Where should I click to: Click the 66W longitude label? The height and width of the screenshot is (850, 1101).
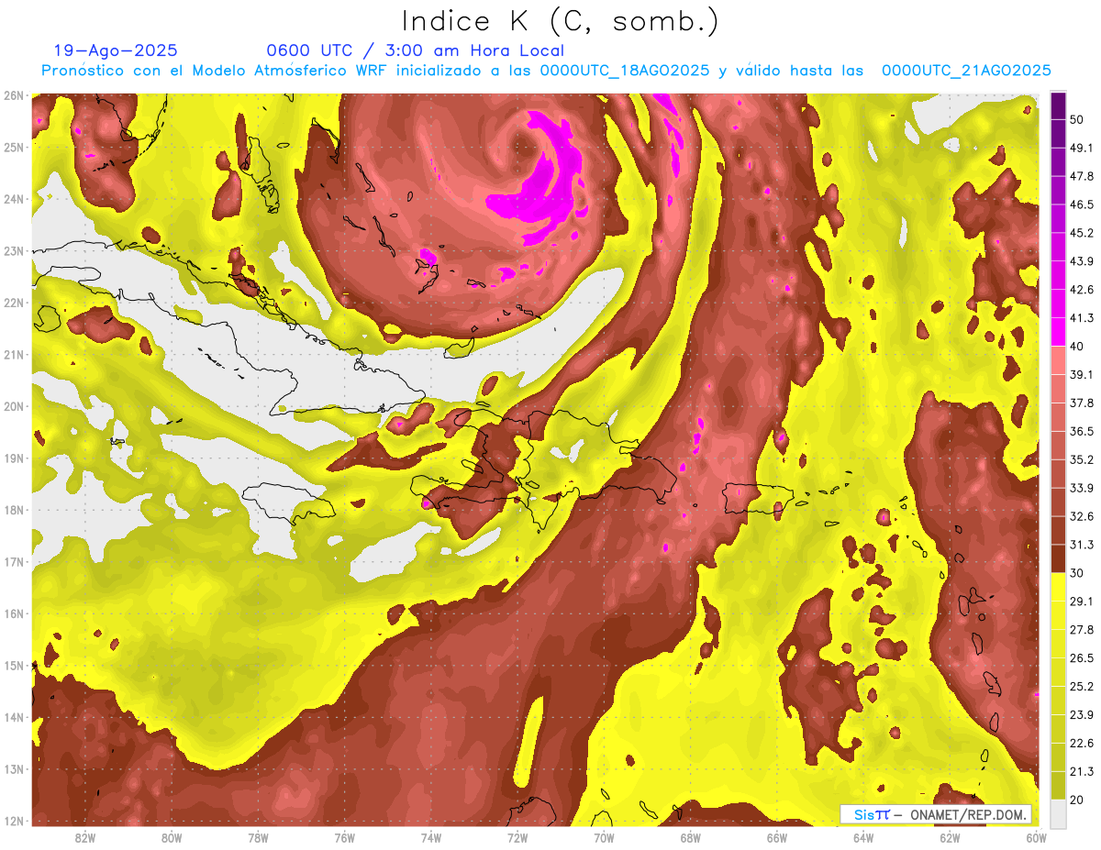tap(776, 838)
